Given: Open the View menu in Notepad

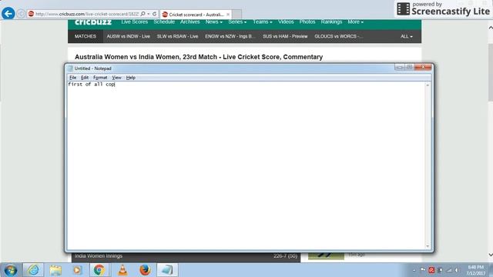Looking at the screenshot, I should (116, 78).
